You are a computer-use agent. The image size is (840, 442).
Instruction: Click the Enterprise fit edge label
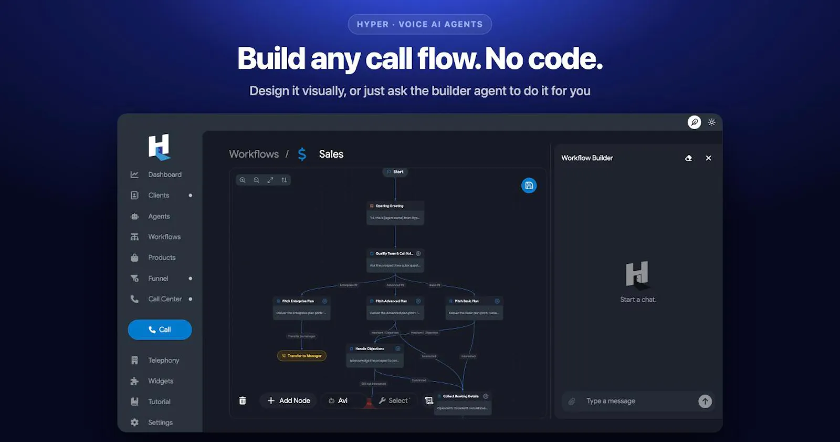coord(349,285)
